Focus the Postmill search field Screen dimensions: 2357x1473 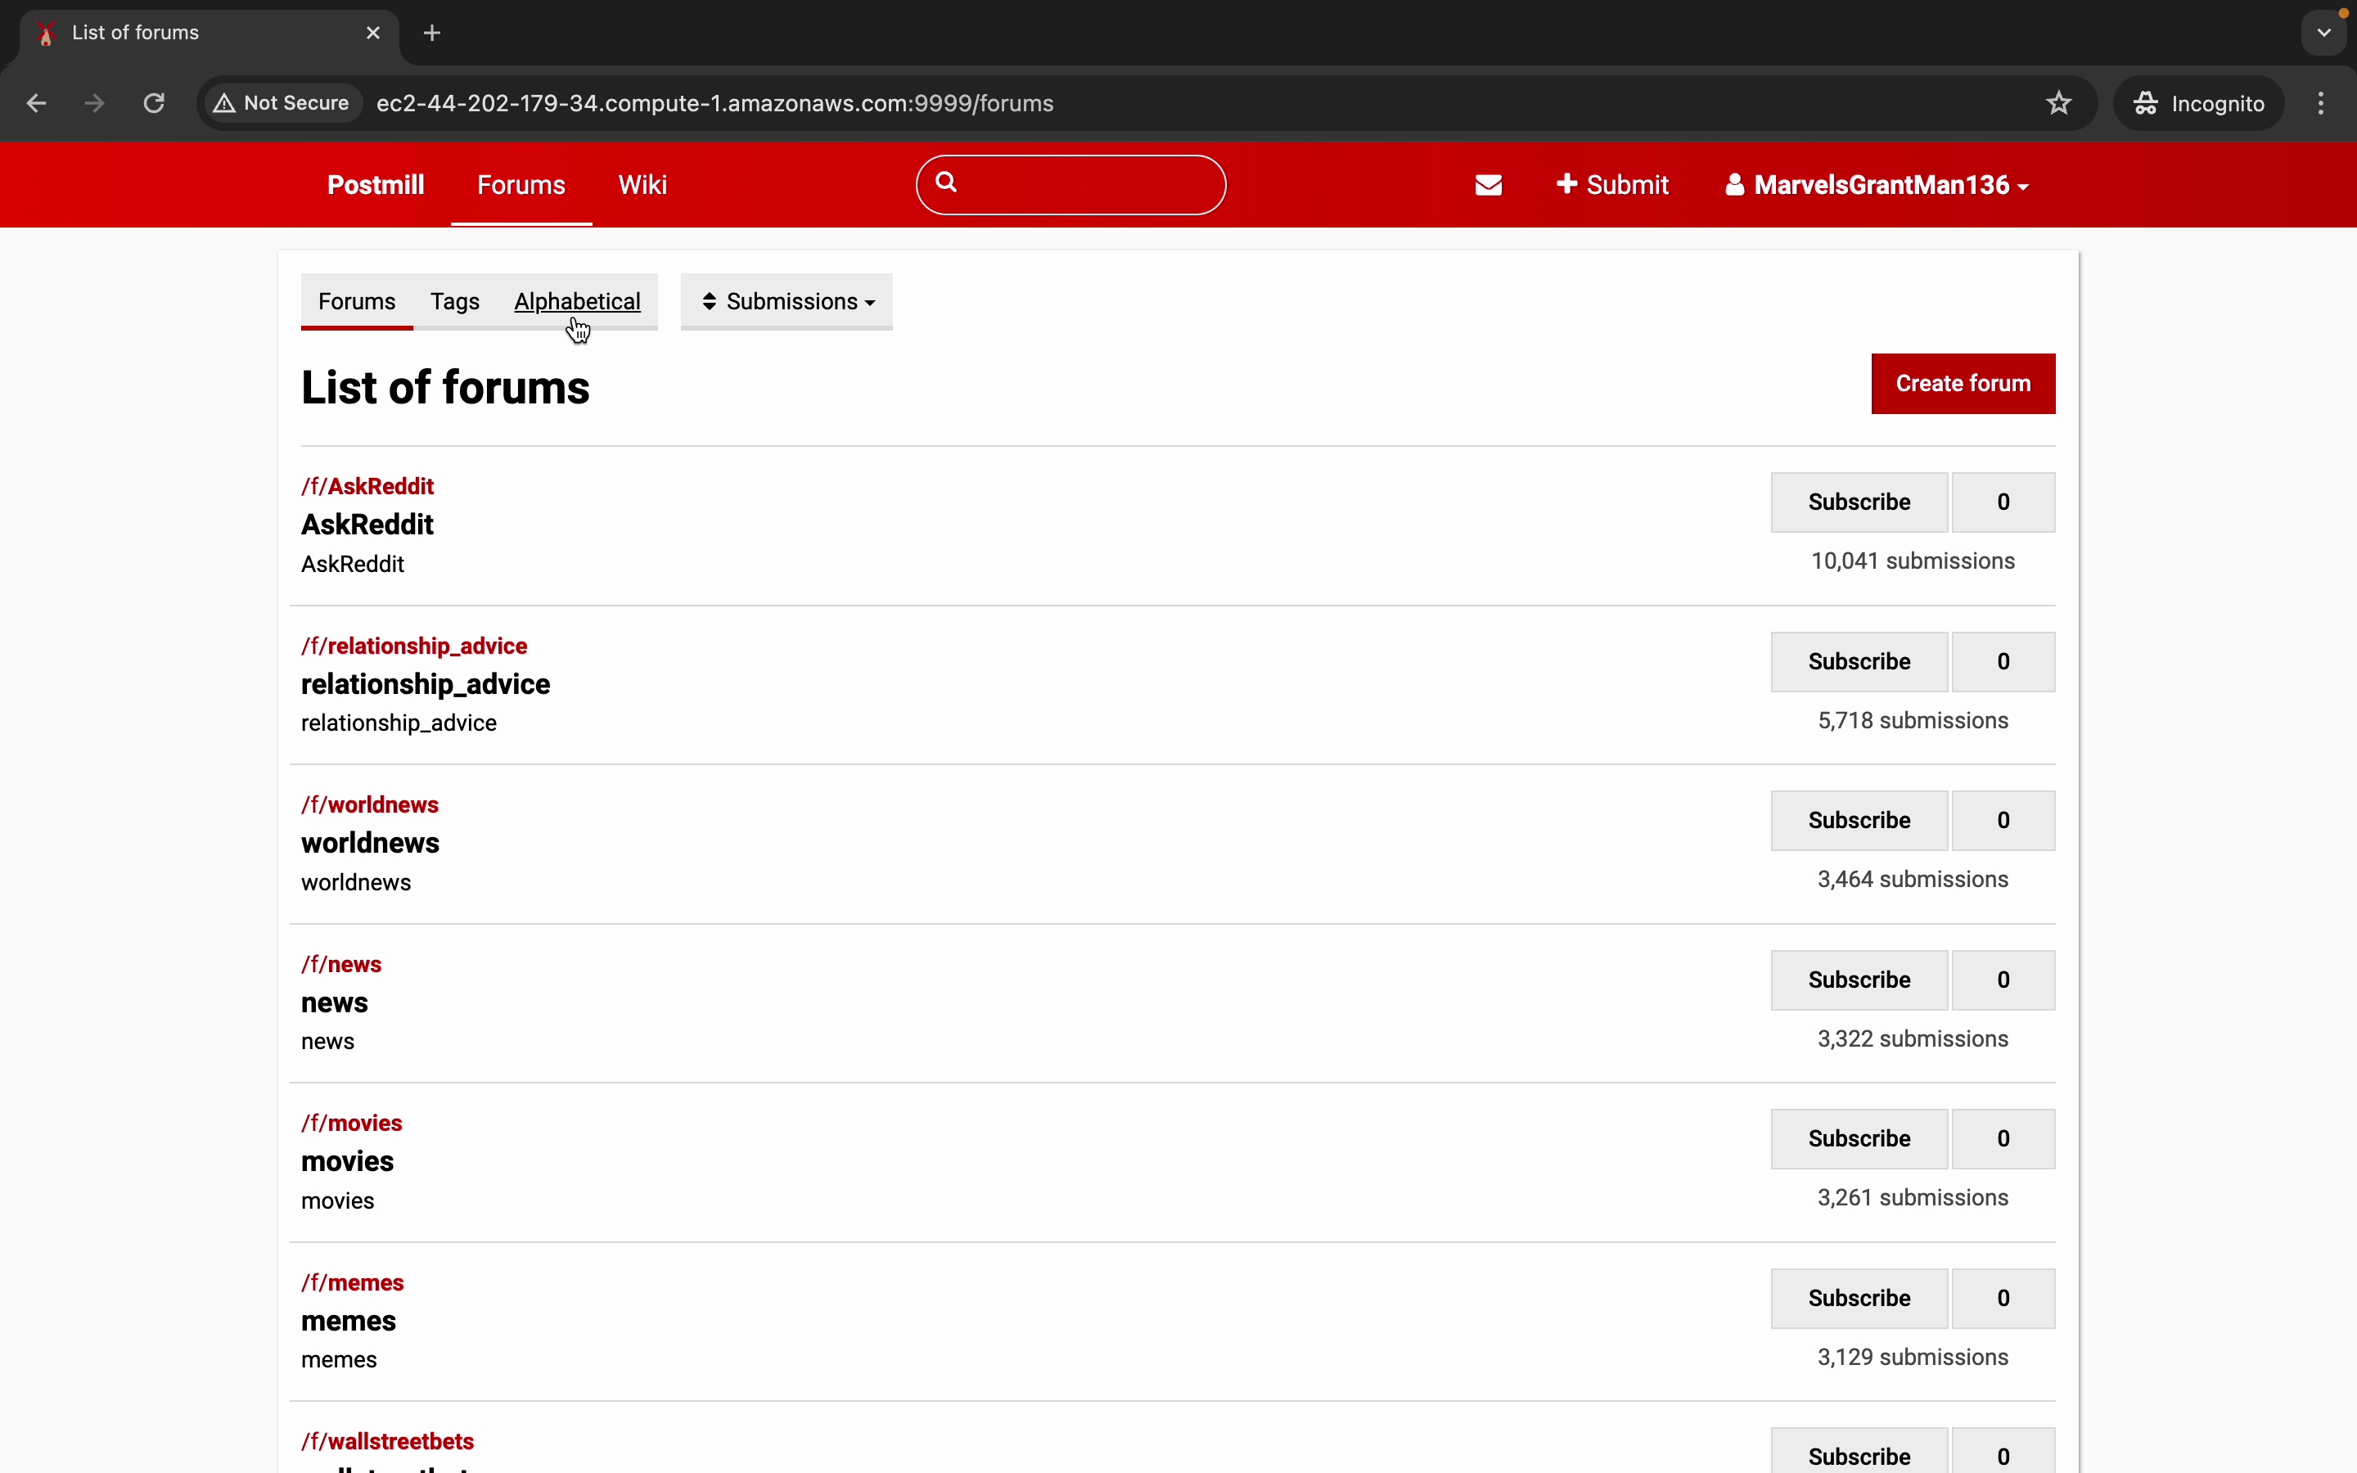click(1086, 185)
